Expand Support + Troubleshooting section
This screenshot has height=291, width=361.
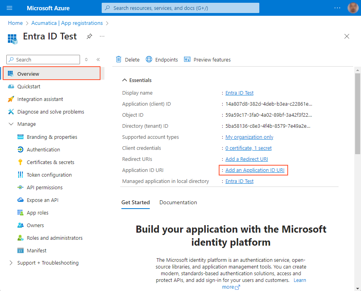[x=11, y=263]
